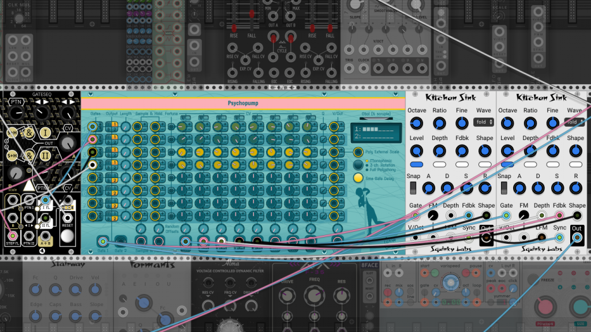Click the Ratio knob on left Kitchen Sink
591x332 pixels.
point(439,123)
